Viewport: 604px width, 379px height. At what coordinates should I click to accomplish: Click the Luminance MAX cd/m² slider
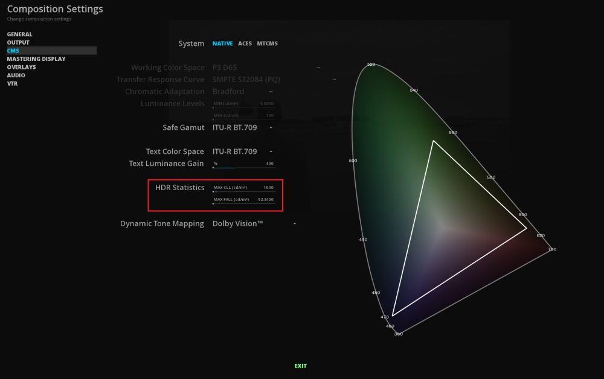point(244,116)
